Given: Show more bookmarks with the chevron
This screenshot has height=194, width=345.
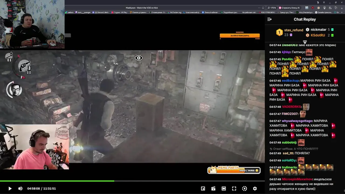Looking at the screenshot, I should 342,12.
